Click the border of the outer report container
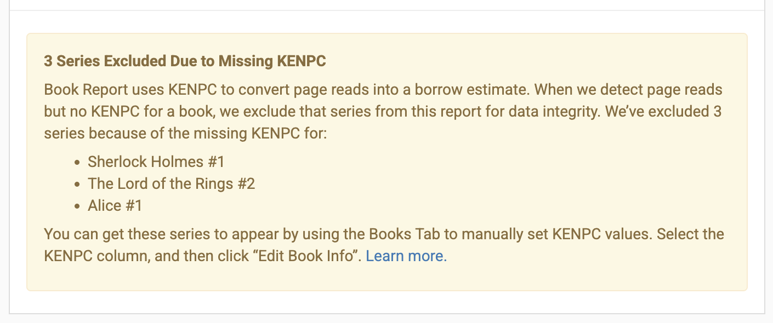Viewport: 773px width, 323px height. [x=9, y=164]
